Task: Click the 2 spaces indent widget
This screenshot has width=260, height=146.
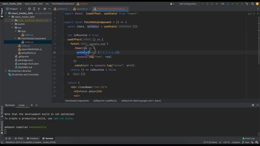Action: point(236,142)
